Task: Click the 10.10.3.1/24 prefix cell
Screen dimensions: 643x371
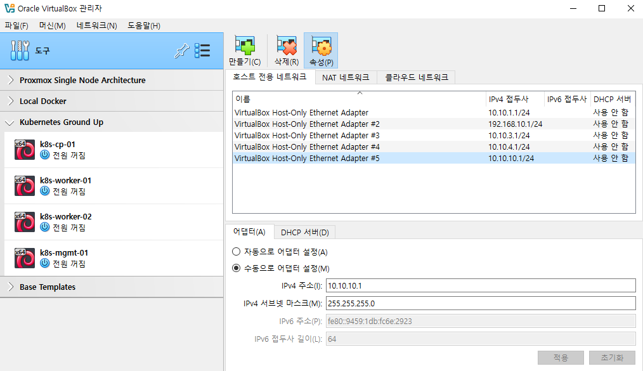Action: coord(509,135)
